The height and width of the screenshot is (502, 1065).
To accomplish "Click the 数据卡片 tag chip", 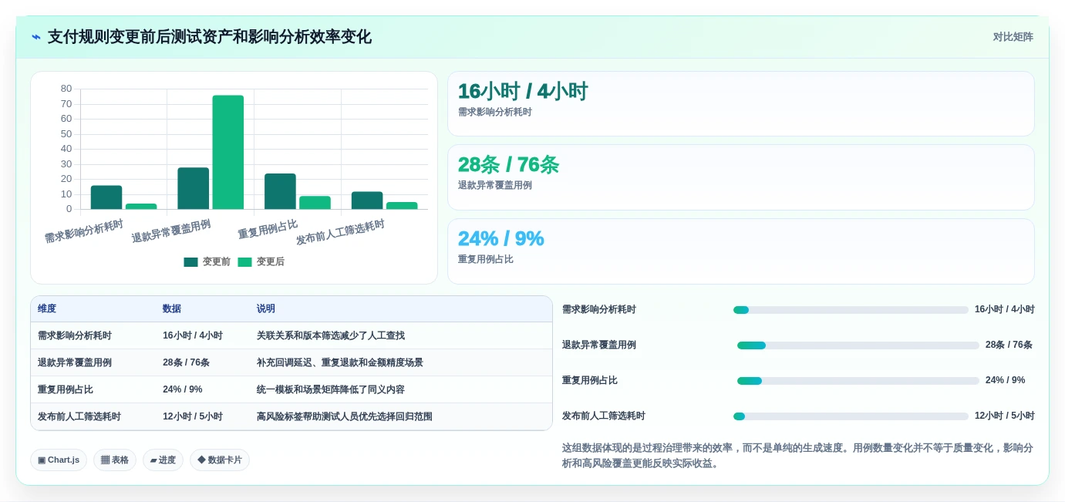I will (x=220, y=460).
